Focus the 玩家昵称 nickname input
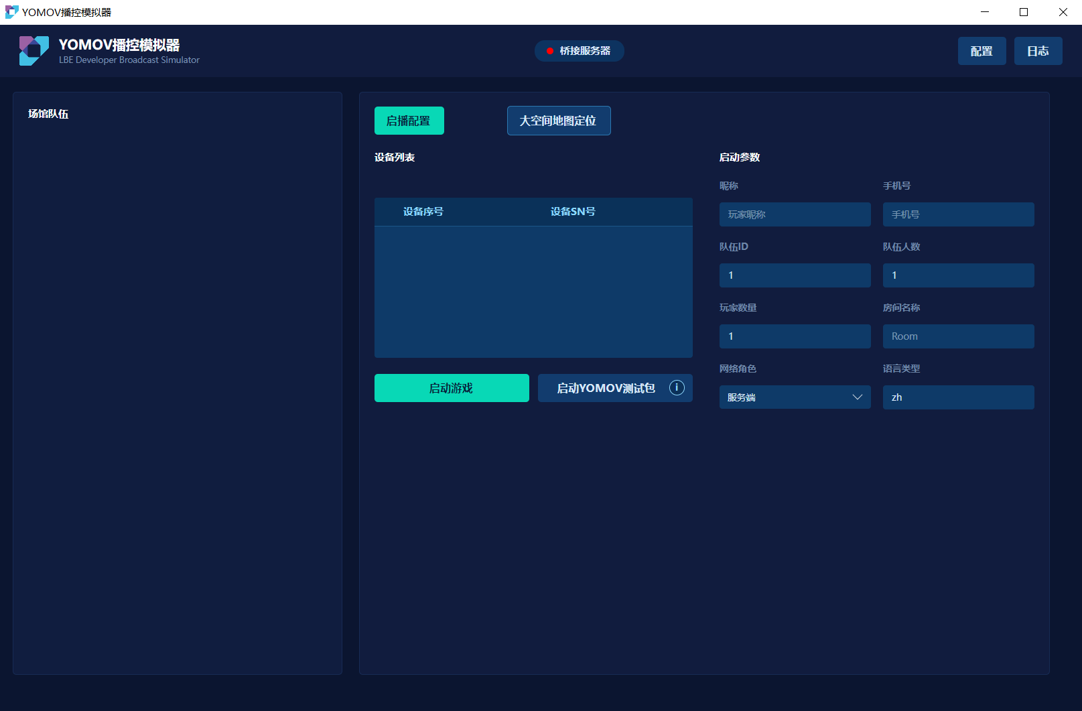The image size is (1082, 711). coord(795,214)
